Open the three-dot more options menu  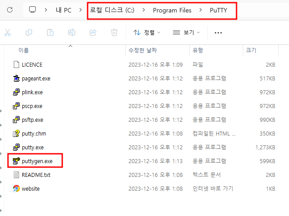click(218, 33)
